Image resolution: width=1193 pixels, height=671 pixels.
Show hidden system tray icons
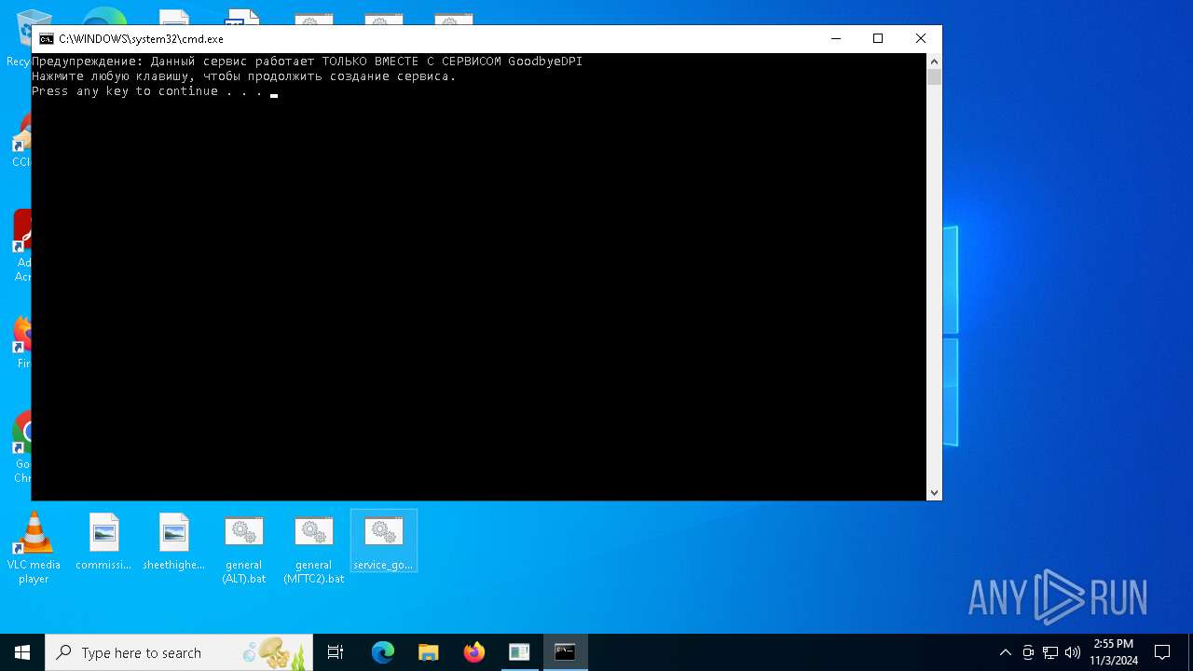[x=1005, y=652]
